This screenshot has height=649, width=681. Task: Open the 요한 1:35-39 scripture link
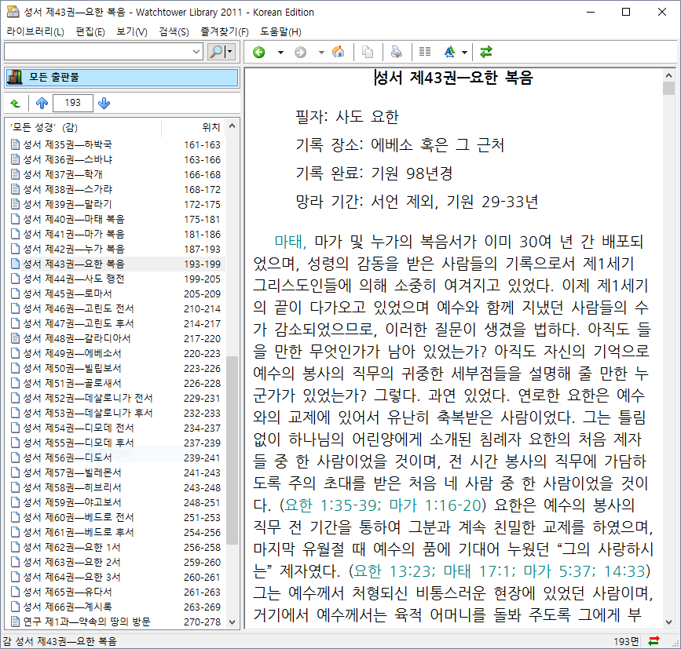coord(332,505)
